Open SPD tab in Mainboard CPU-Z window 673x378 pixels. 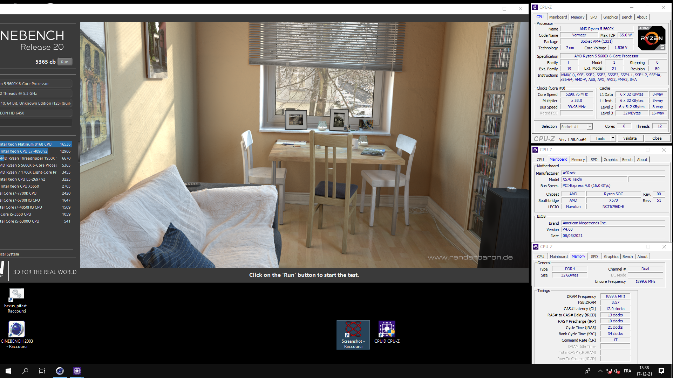[x=594, y=160]
